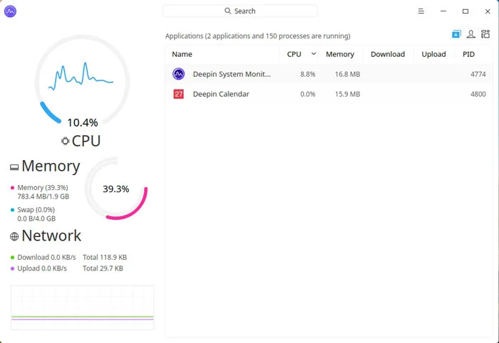Click the Search input field
The width and height of the screenshot is (499, 343).
pos(240,11)
